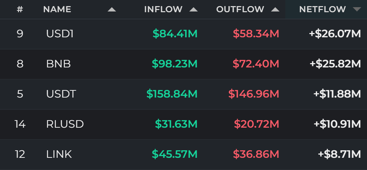This screenshot has width=367, height=170.
Task: Click the LINK netflow value +$8.71M
Action: [339, 154]
